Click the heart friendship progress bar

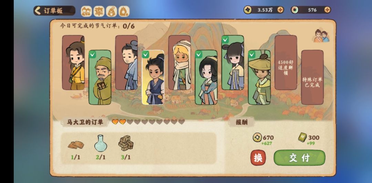click(148, 122)
